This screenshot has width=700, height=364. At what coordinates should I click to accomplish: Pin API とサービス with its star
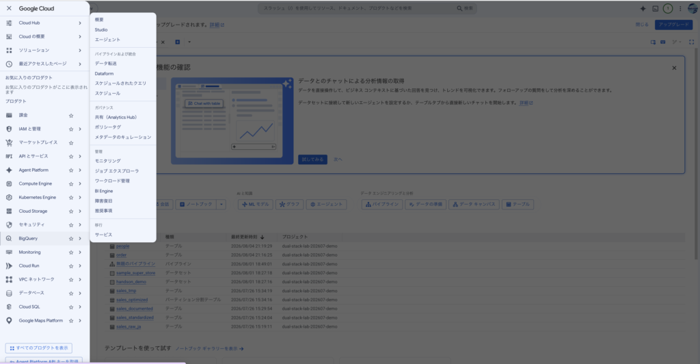(71, 157)
